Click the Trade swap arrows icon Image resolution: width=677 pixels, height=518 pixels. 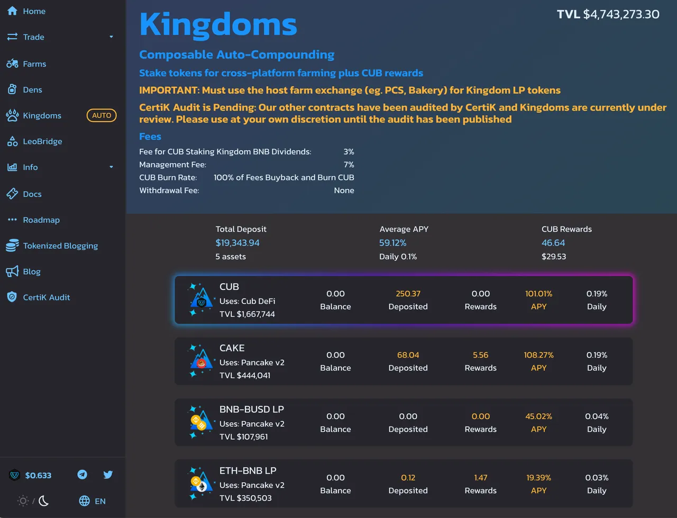tap(12, 37)
